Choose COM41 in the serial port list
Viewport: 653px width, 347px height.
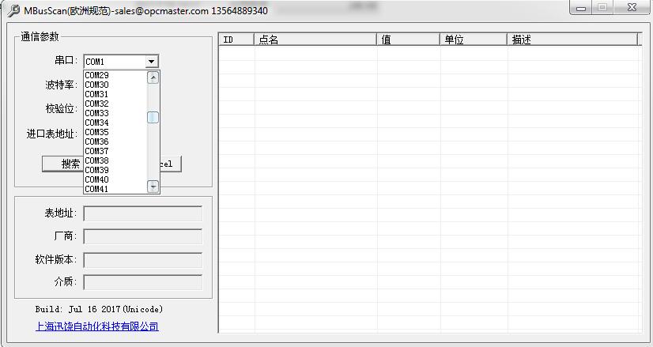coord(97,189)
